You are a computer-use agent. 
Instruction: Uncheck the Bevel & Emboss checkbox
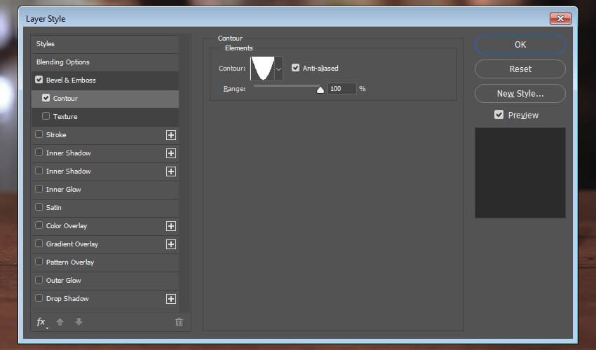coord(39,80)
